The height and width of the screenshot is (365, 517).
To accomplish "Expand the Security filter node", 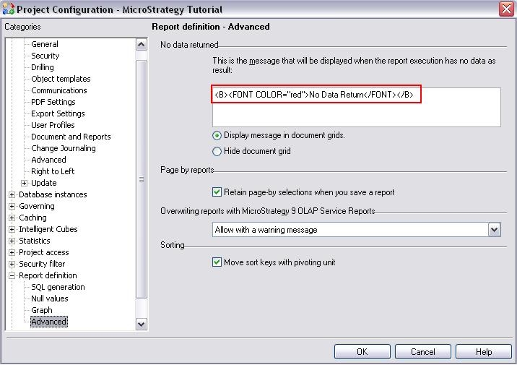I will (12, 264).
